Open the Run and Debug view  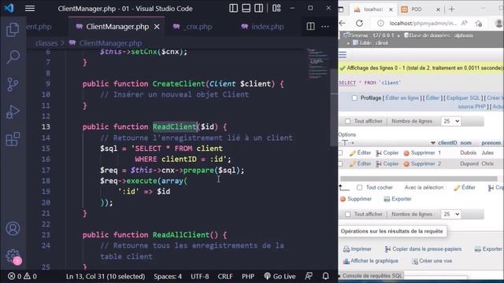click(13, 112)
